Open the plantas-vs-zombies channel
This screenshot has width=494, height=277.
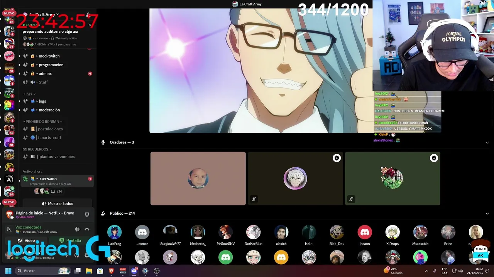(57, 157)
